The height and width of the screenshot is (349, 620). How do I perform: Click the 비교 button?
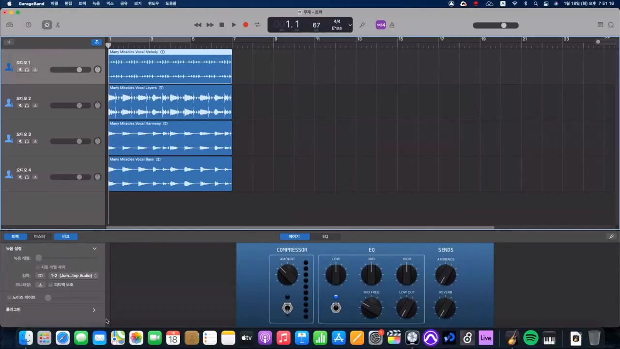(65, 236)
